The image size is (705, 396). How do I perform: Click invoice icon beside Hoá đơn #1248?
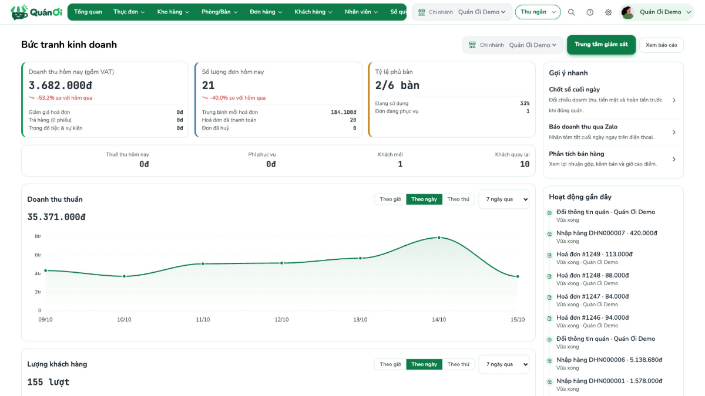[549, 276]
